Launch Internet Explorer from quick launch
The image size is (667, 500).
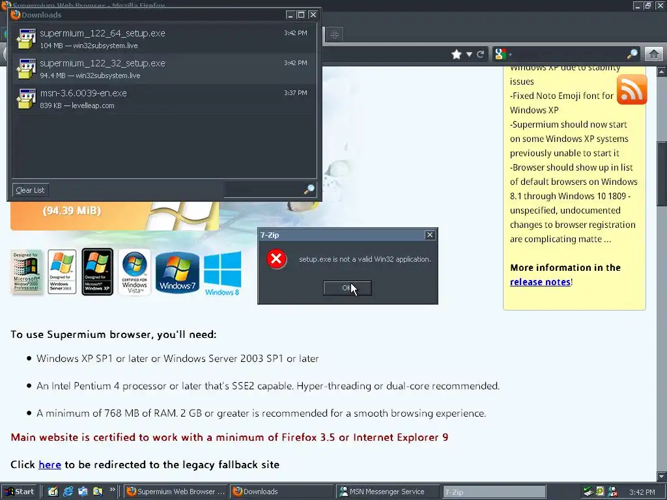tap(68, 492)
